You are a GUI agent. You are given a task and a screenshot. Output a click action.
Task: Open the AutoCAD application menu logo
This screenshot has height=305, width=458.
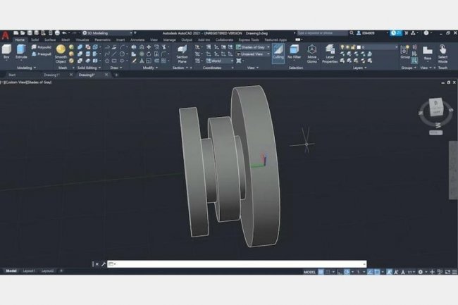[5, 35]
